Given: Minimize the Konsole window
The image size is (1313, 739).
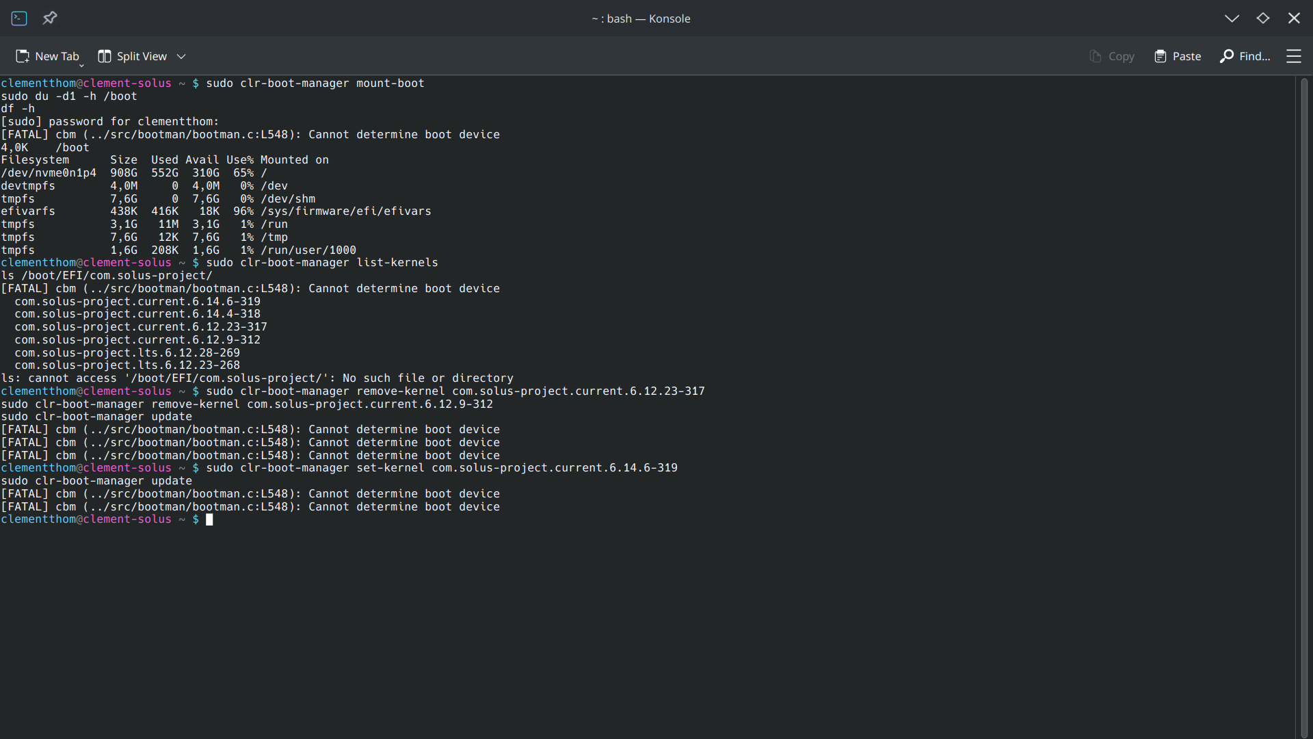Looking at the screenshot, I should pos(1232,18).
